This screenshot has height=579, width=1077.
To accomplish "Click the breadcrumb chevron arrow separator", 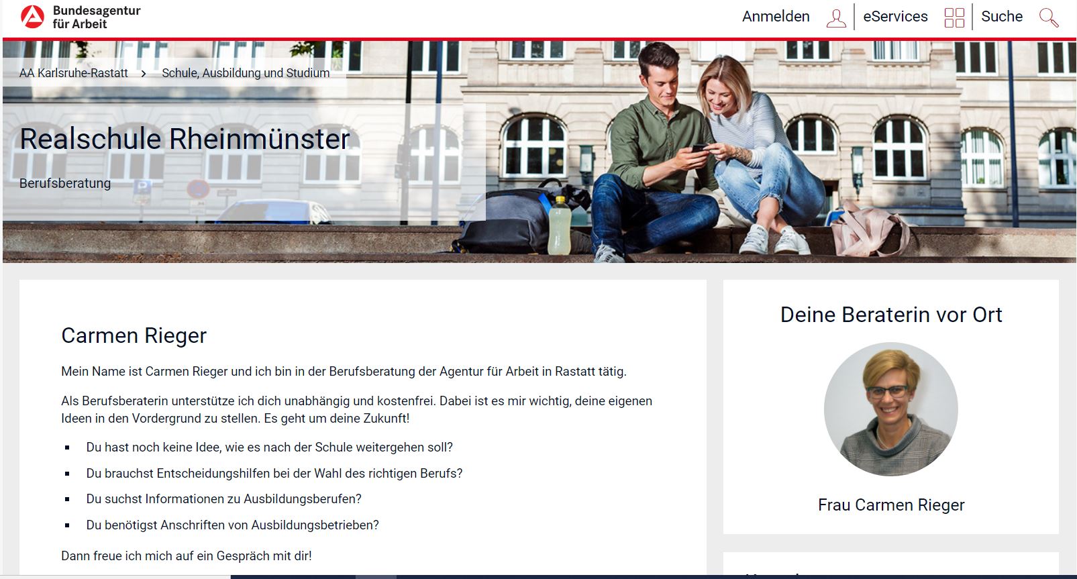I will [144, 73].
